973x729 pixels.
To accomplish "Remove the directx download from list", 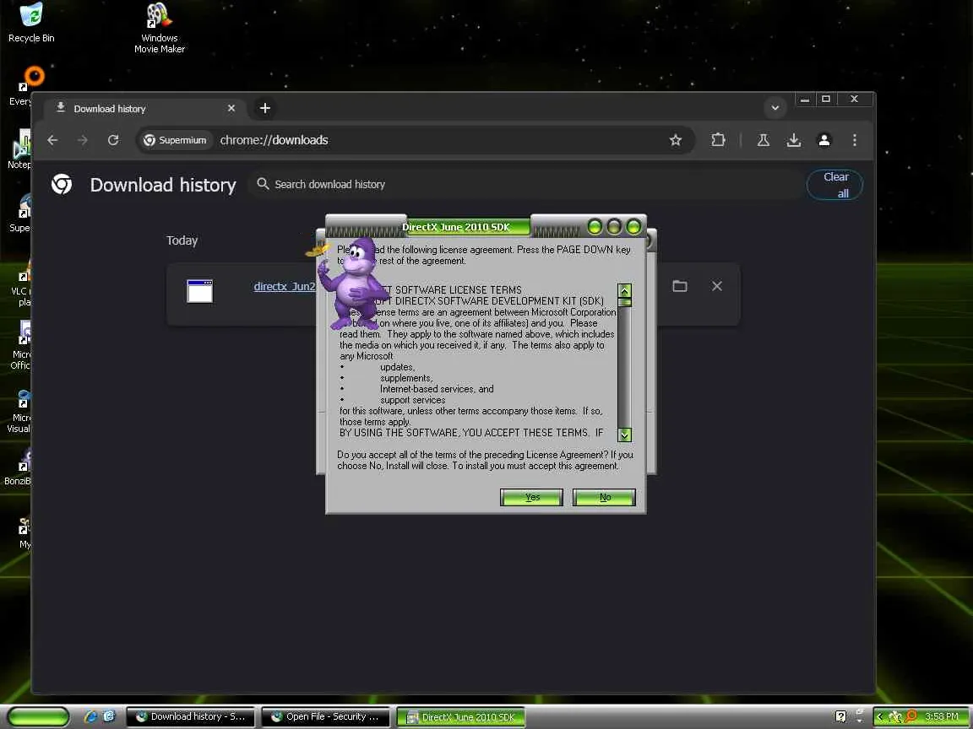I will [x=717, y=286].
